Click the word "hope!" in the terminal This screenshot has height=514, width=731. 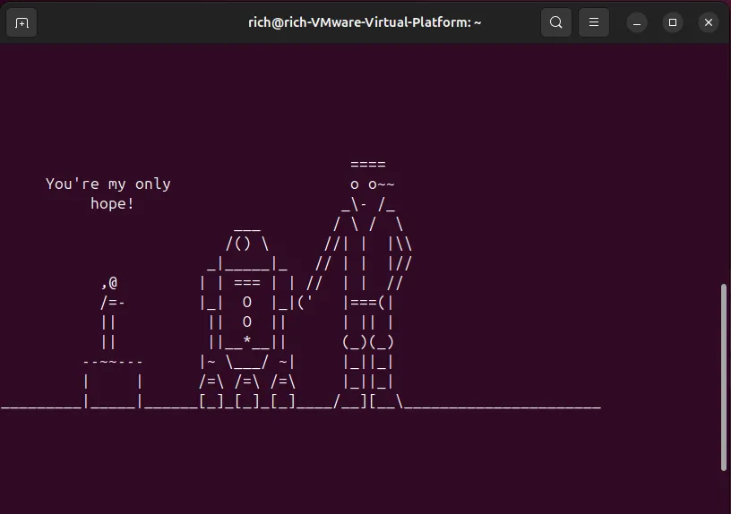(x=112, y=204)
